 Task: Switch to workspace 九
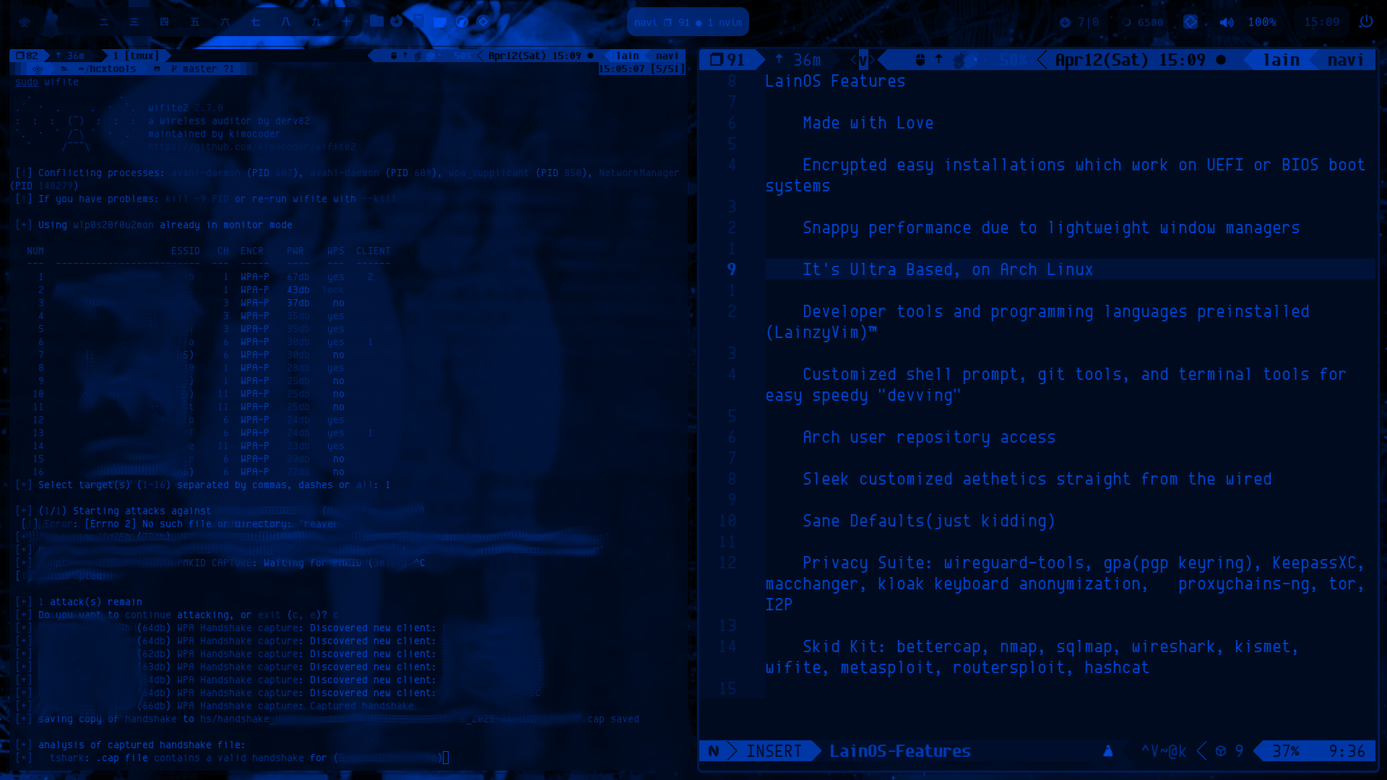[316, 22]
